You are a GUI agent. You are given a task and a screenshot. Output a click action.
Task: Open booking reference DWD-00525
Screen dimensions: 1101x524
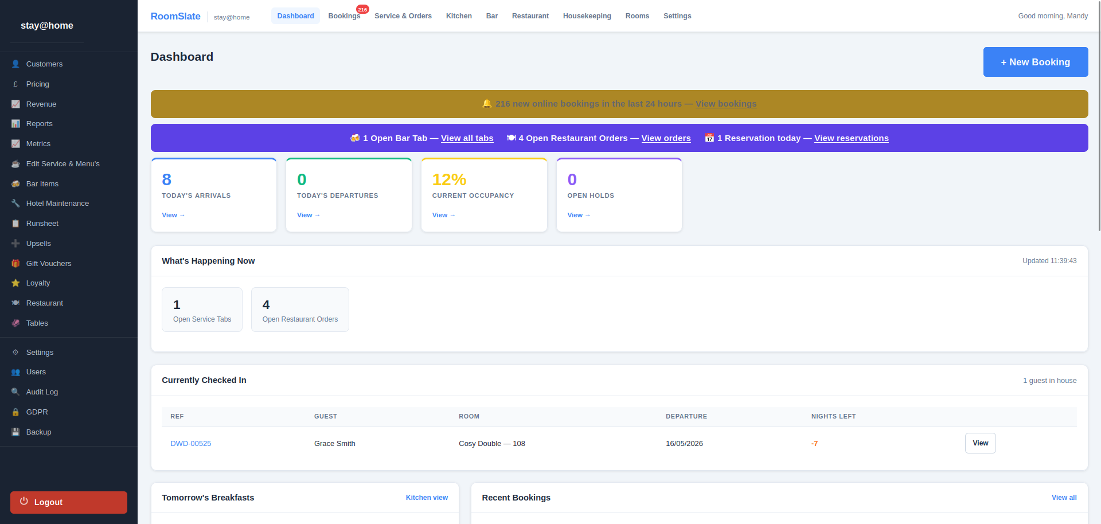pos(191,444)
